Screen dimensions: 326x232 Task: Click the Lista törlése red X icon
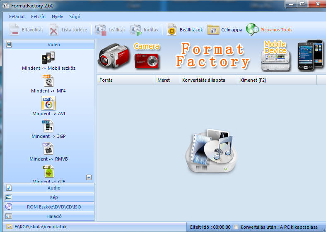[x=53, y=30]
